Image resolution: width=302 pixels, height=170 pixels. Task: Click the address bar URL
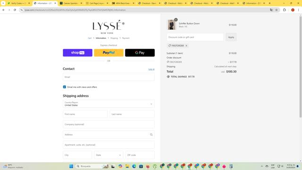click(x=75, y=10)
